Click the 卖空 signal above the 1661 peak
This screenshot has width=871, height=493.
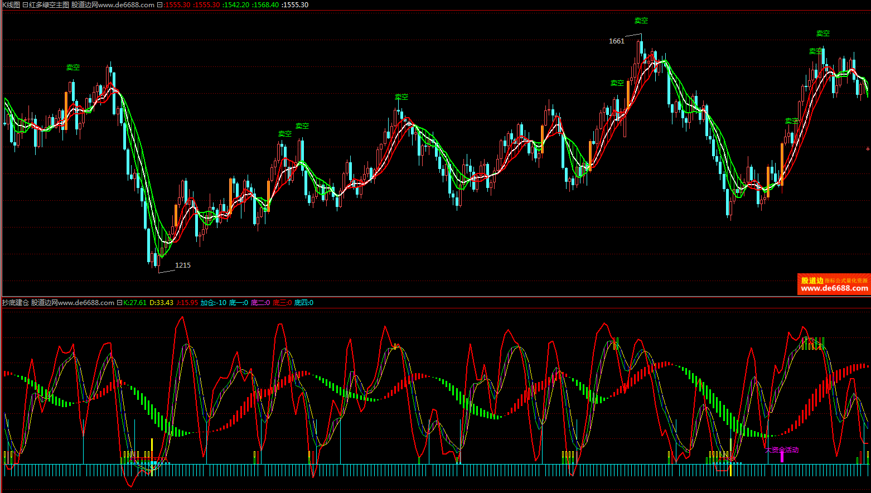click(641, 21)
